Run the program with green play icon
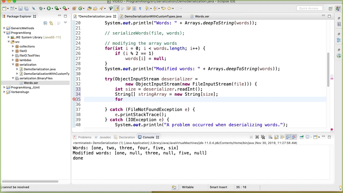This screenshot has height=193, width=343. coord(49,8)
